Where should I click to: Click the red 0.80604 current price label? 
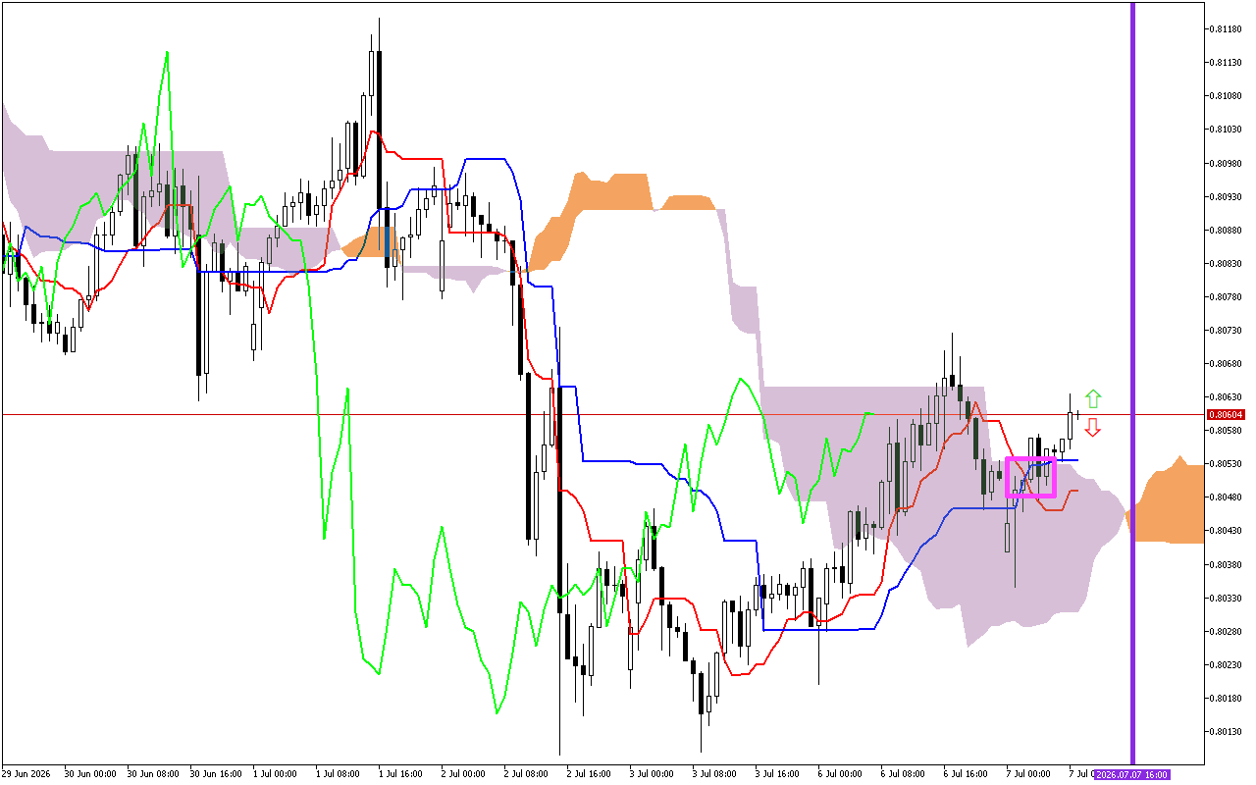pos(1226,415)
